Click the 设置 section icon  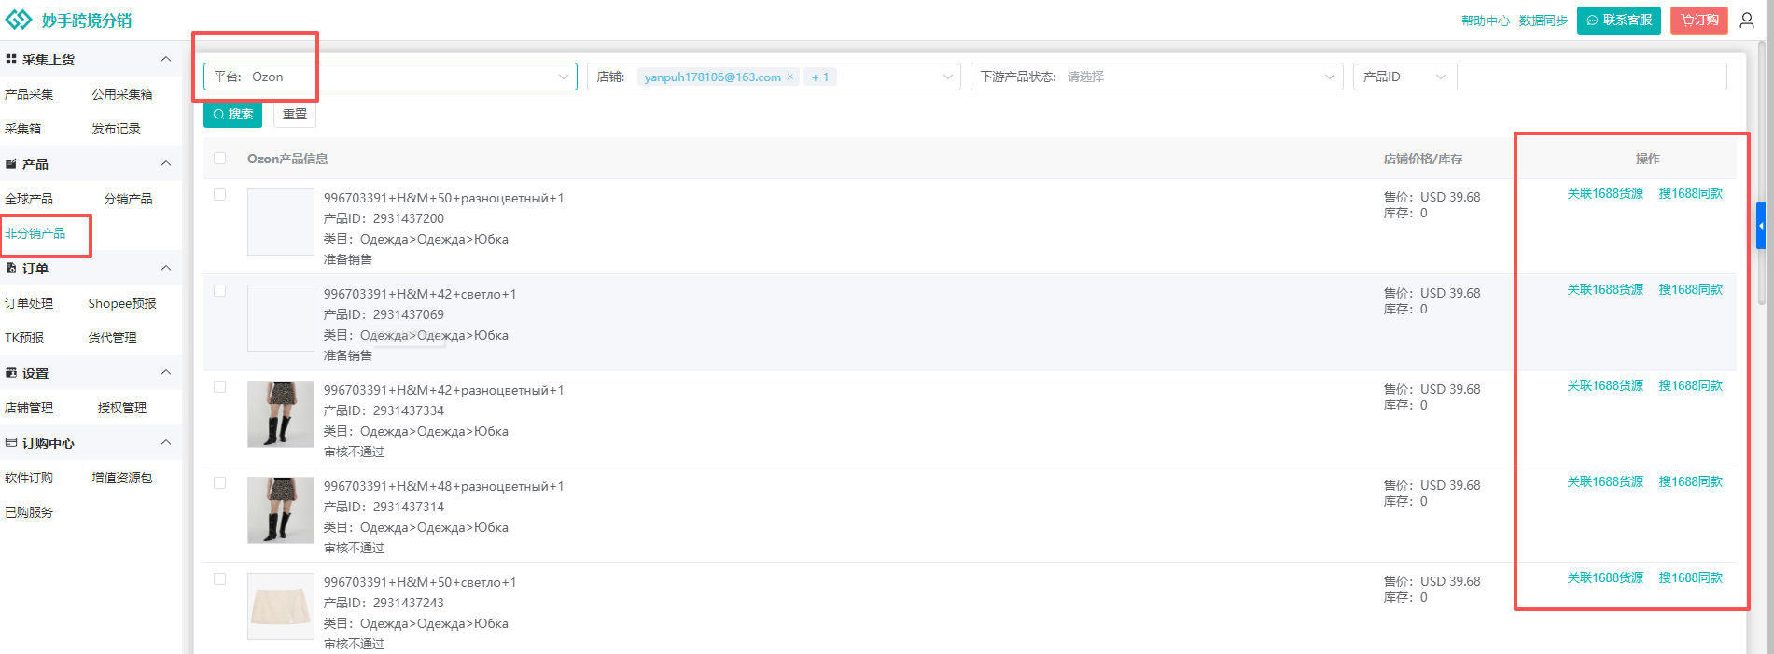(11, 372)
